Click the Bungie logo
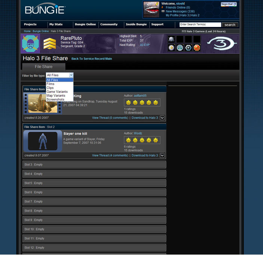The width and height of the screenshot is (263, 255). (45, 10)
